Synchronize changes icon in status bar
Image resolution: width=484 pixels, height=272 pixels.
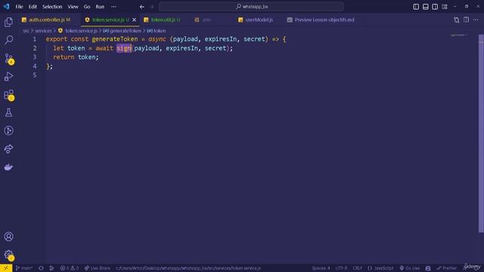(41, 268)
